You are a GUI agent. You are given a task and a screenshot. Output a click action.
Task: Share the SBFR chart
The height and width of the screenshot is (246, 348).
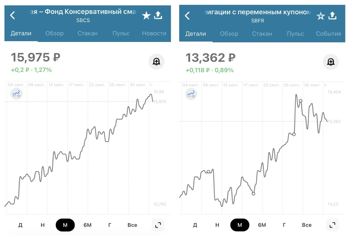tap(333, 16)
